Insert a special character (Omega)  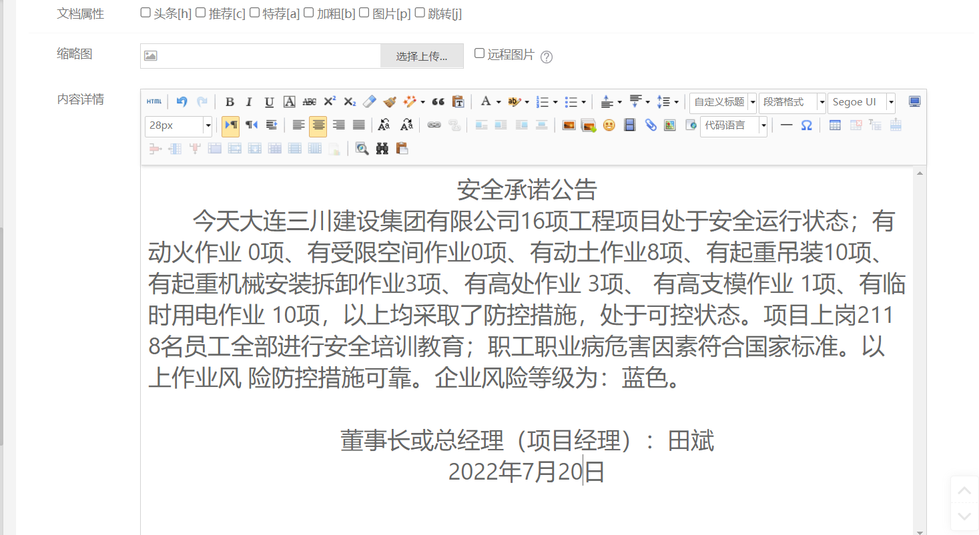coord(806,125)
